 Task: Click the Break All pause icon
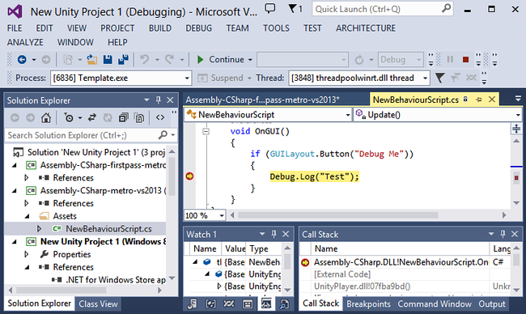click(x=450, y=60)
